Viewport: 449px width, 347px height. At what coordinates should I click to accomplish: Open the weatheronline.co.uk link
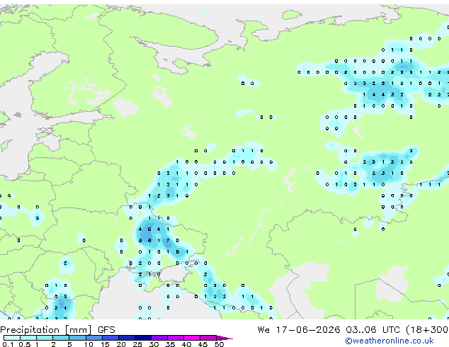389,341
